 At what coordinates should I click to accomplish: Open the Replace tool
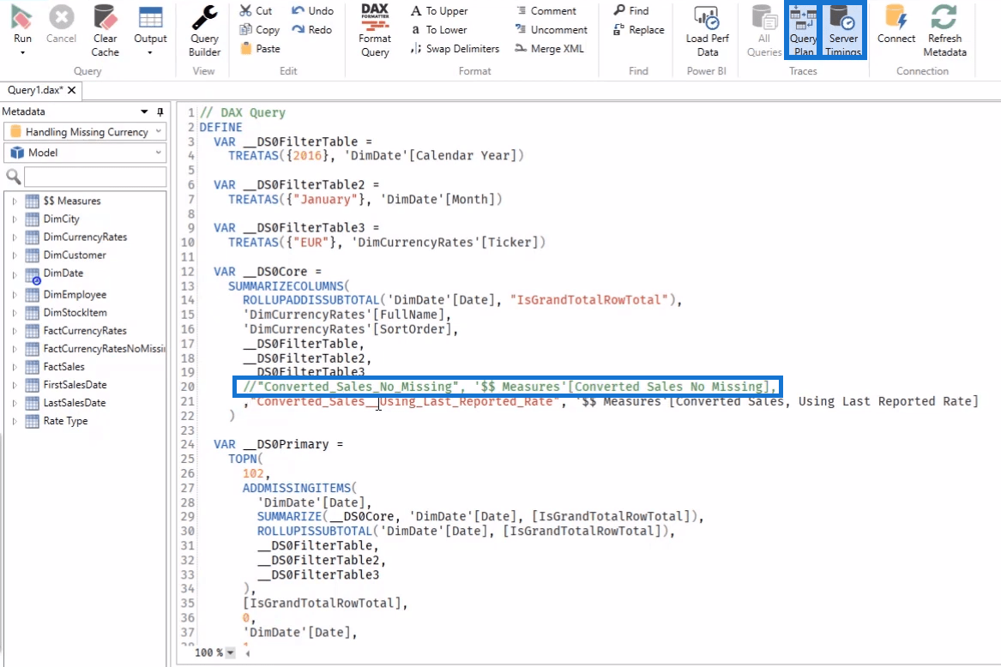638,29
